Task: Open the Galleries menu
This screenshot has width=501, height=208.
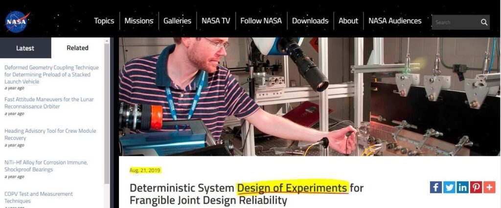Action: pos(177,21)
